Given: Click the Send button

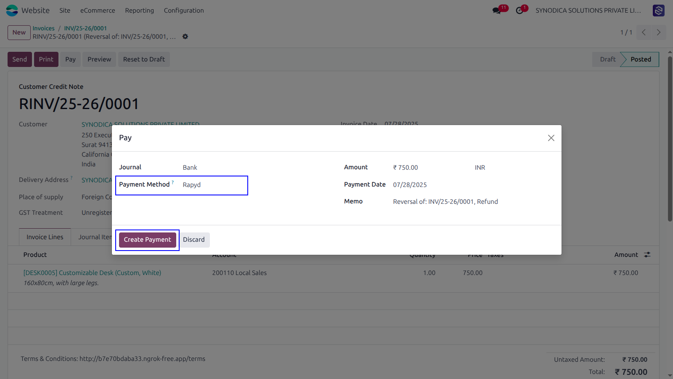Looking at the screenshot, I should [x=19, y=59].
